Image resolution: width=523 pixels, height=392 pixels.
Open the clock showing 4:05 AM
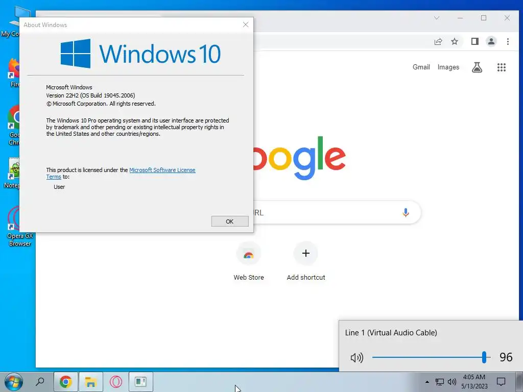[x=474, y=382]
